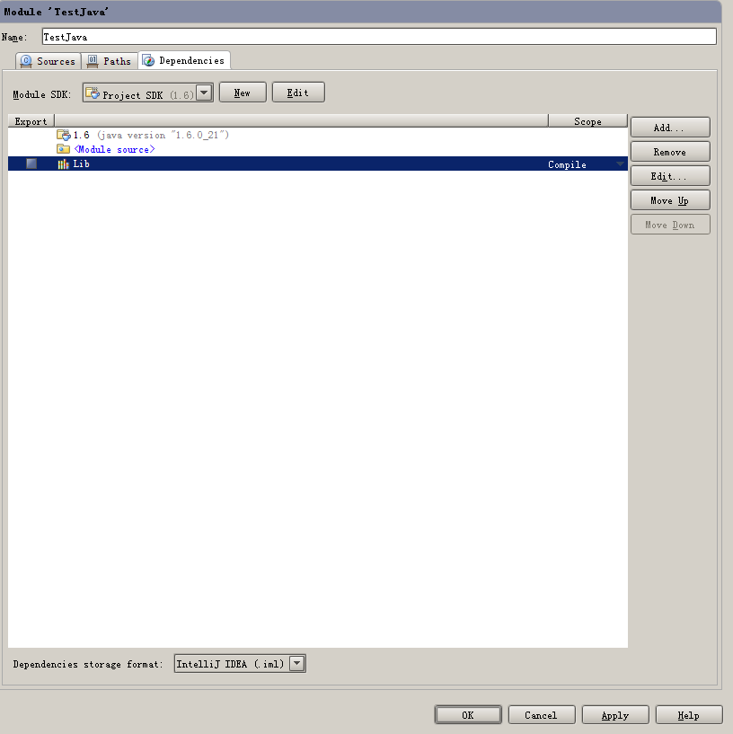Viewport: 733px width, 734px height.
Task: Click the OK button
Action: 468,715
